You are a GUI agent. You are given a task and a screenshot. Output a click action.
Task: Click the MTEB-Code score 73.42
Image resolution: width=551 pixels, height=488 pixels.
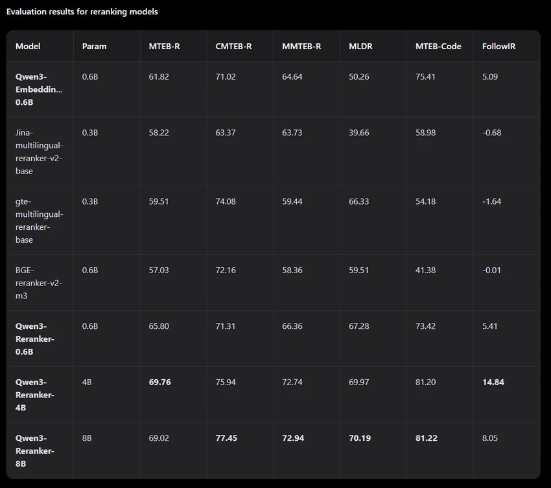point(425,326)
